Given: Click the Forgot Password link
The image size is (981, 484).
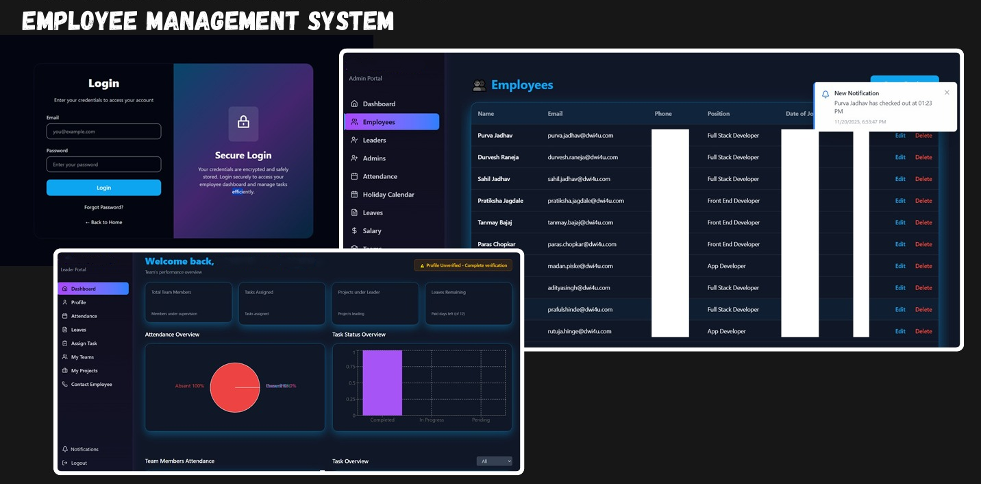Looking at the screenshot, I should [x=103, y=206].
